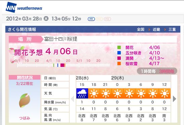Screen dimensions: 184x125
Task: Click the green 開花 legend swatch
Action: point(119,47)
